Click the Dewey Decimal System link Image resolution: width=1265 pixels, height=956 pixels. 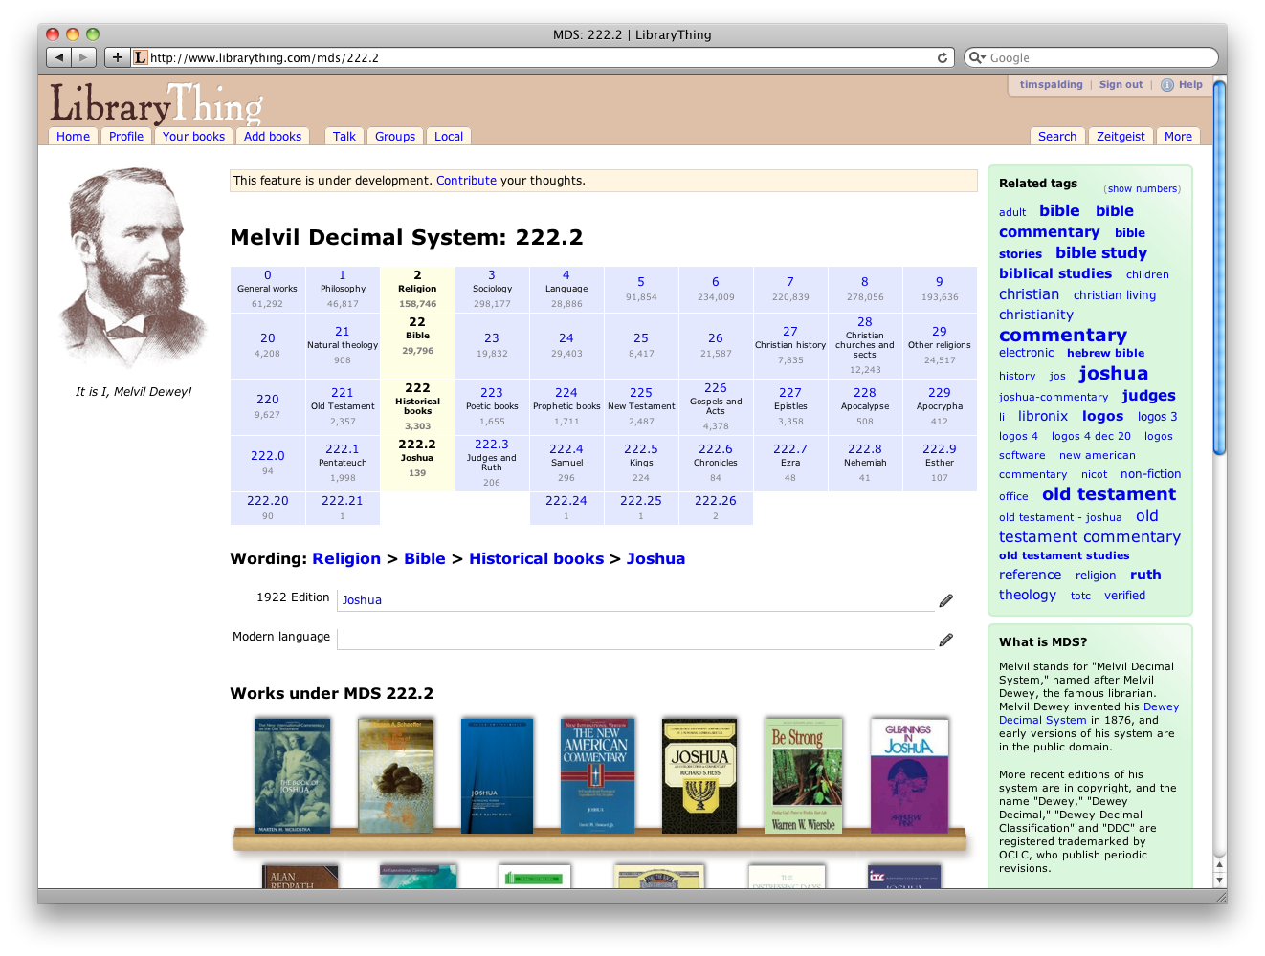click(x=1089, y=713)
